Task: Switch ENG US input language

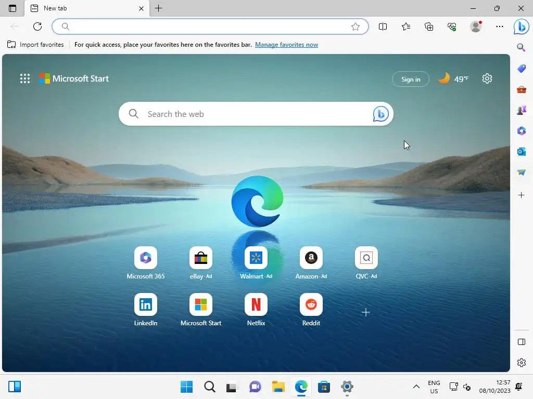Action: 434,387
